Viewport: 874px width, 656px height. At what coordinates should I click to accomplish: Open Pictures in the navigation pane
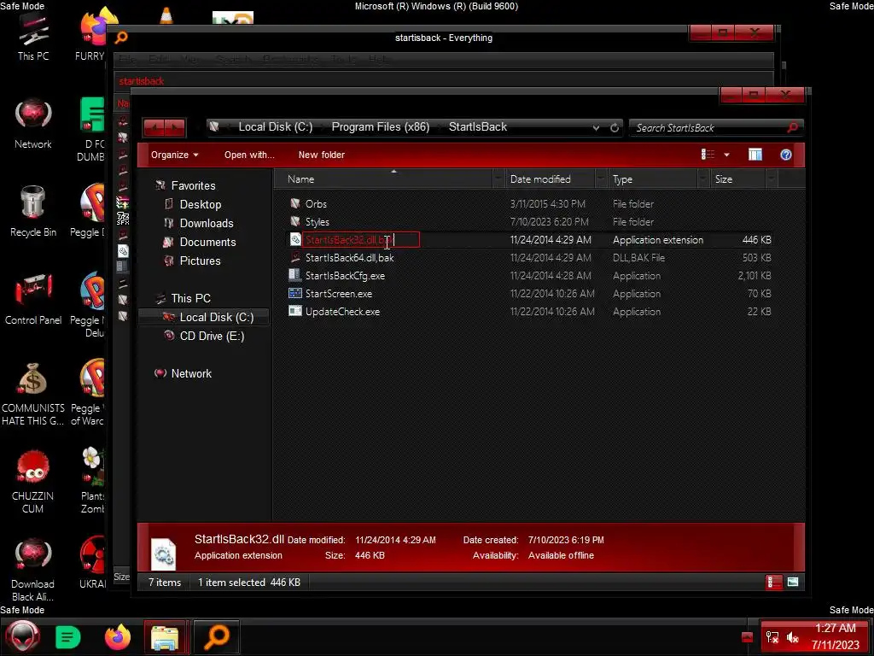(x=200, y=261)
